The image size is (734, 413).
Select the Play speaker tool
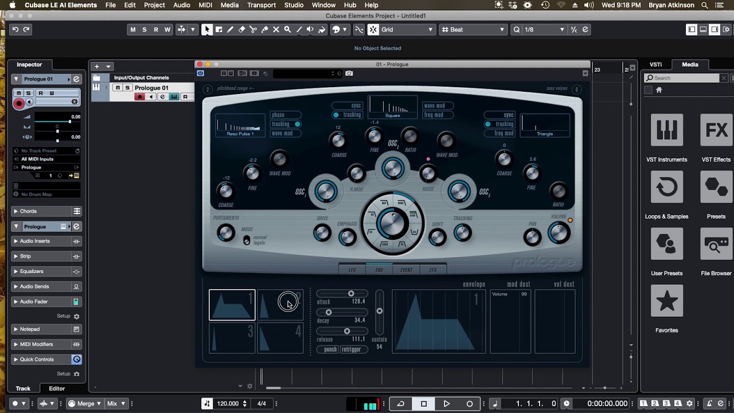pos(310,29)
